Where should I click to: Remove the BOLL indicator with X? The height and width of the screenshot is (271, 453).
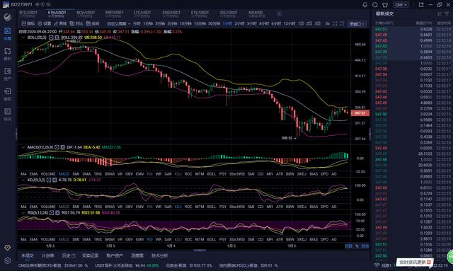[x=57, y=38]
